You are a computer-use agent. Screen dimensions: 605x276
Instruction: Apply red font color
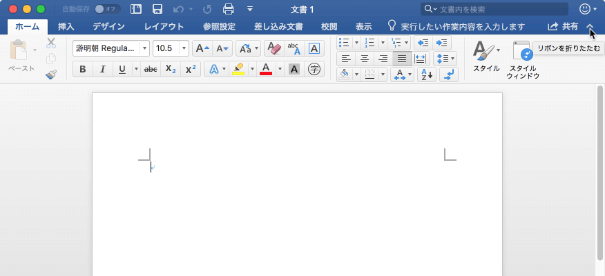pos(266,70)
